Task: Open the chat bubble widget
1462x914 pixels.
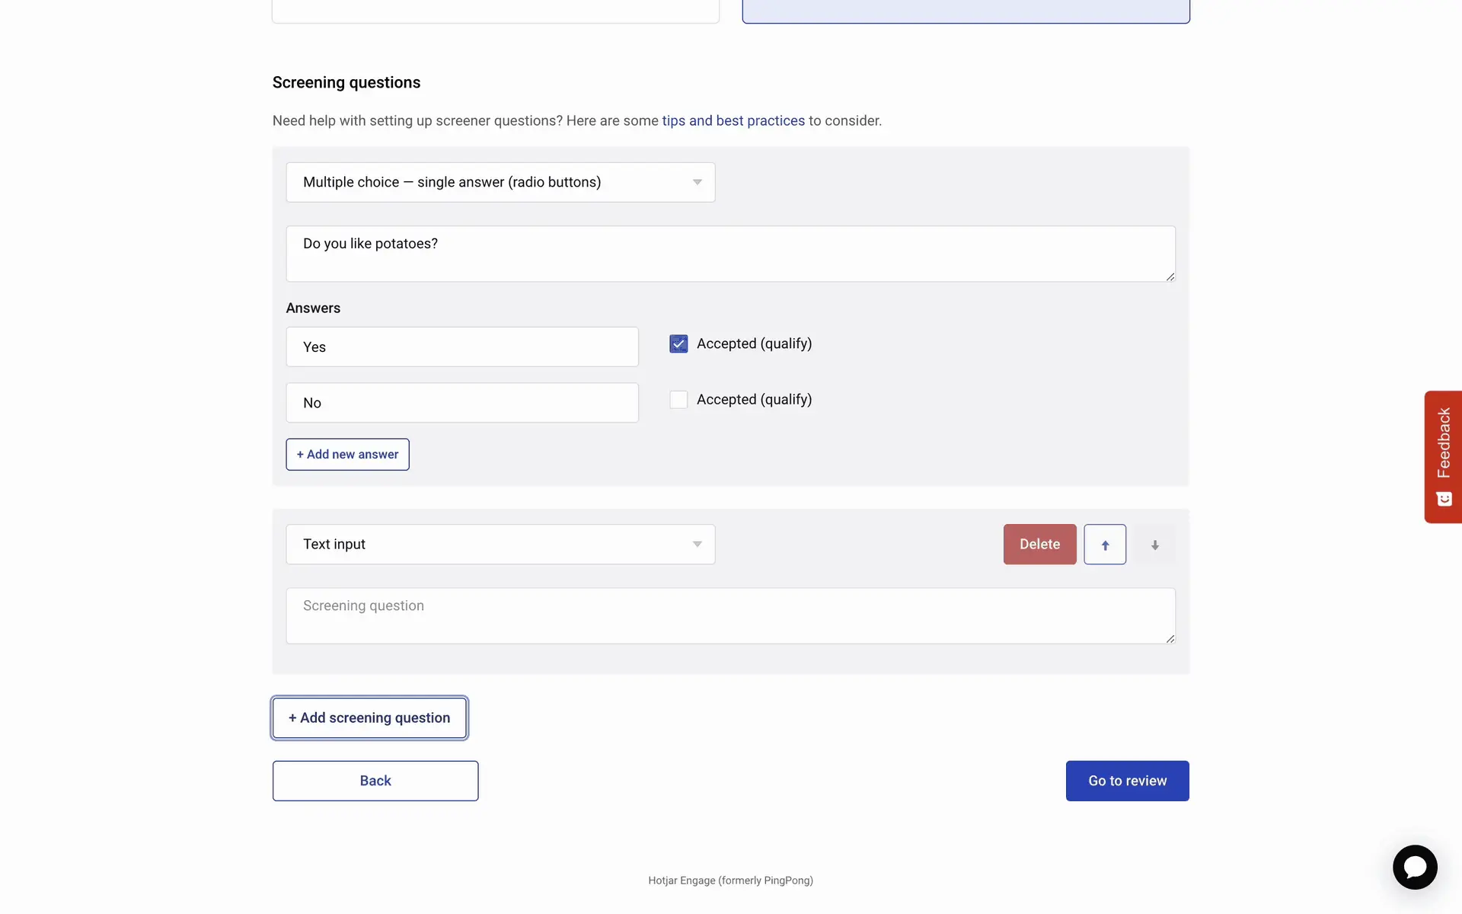Action: 1414,867
